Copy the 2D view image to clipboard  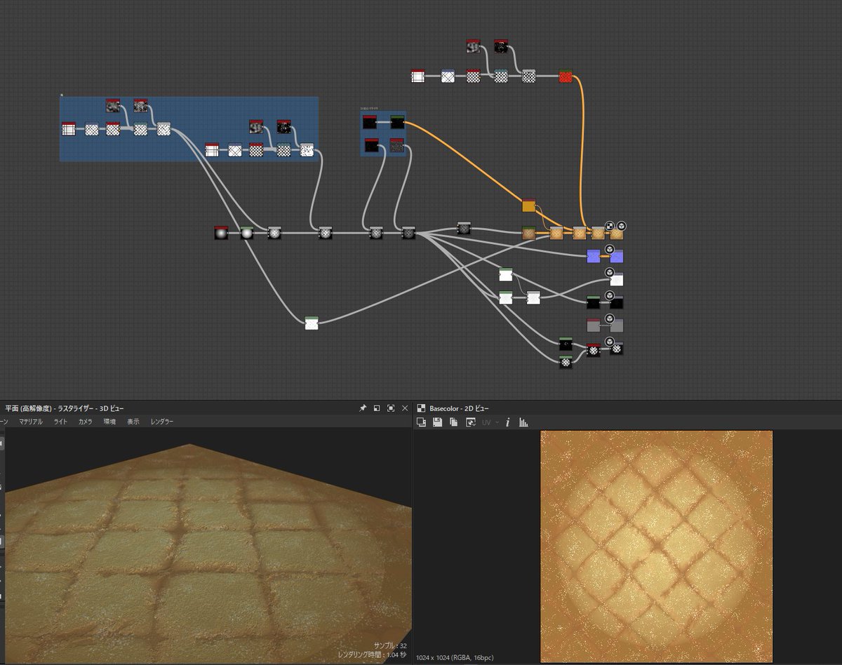tap(454, 422)
